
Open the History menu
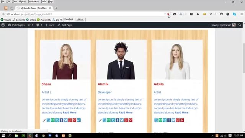point(22,2)
